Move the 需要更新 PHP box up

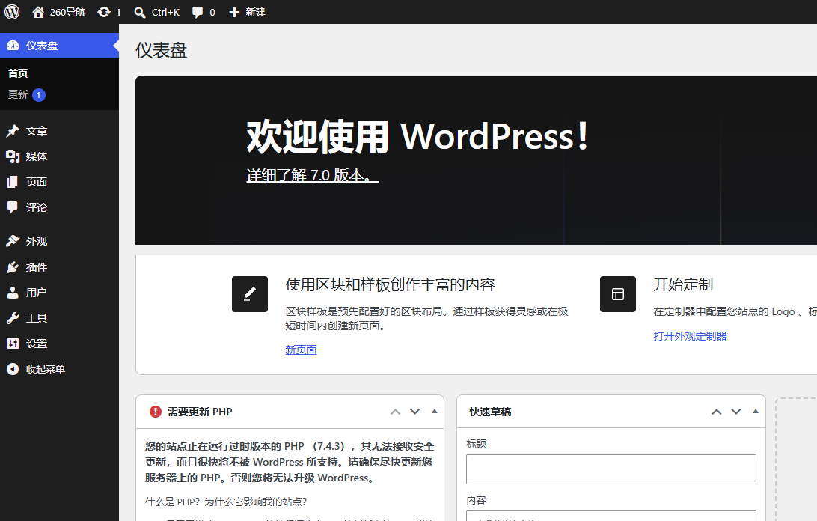(x=396, y=412)
